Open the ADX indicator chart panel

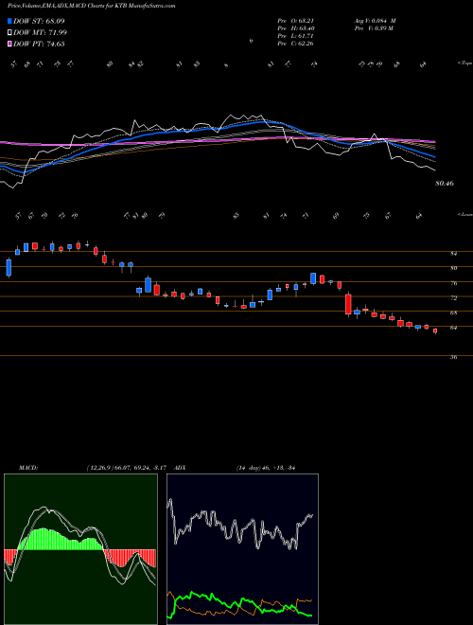coord(242,549)
